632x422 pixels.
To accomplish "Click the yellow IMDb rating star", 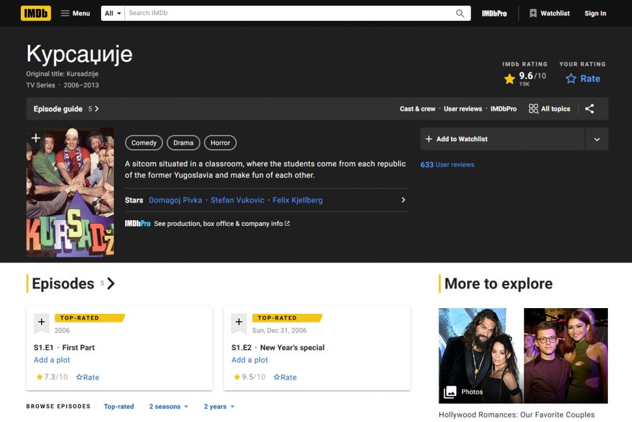I will [509, 79].
